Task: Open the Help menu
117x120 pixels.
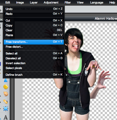Action: click(x=112, y=2)
